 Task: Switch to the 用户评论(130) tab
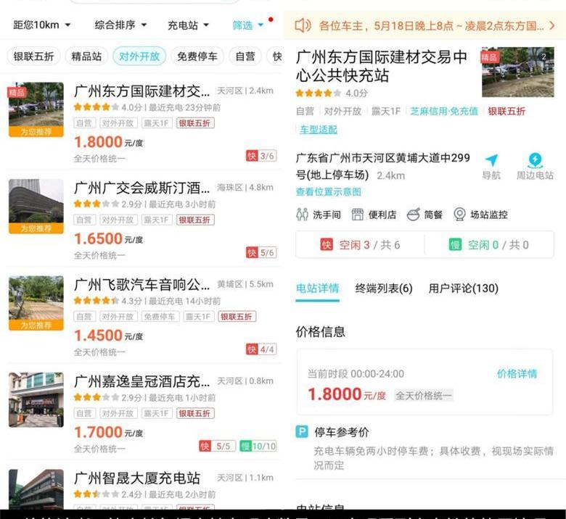pos(463,288)
